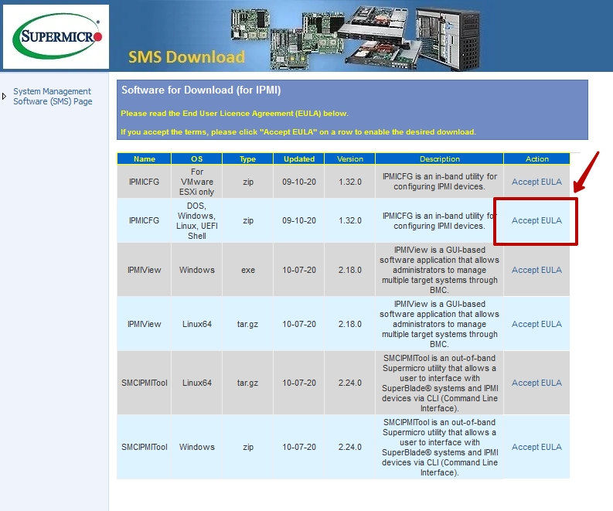Open System Management Software (SMS) Page link
The width and height of the screenshot is (613, 511).
coord(53,96)
